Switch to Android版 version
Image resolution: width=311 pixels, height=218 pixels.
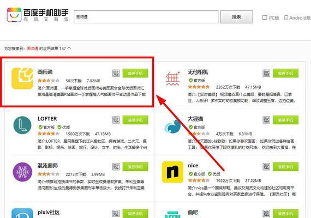click(x=297, y=18)
